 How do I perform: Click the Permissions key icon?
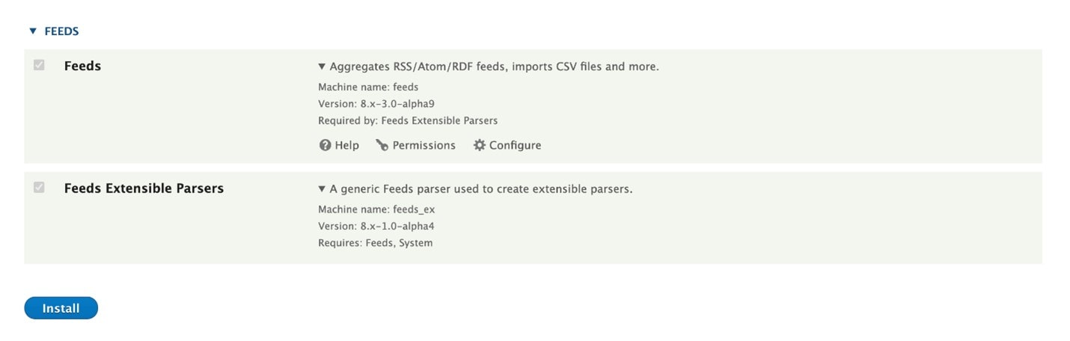point(382,146)
